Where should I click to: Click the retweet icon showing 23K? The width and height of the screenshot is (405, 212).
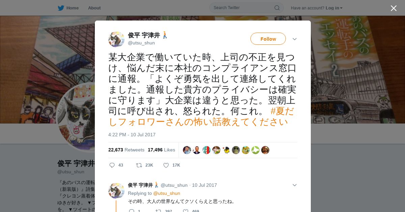(x=139, y=165)
